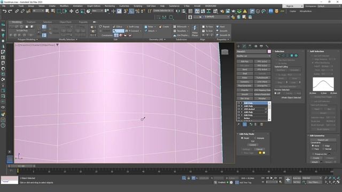The height and width of the screenshot is (192, 342).
Task: Open the Motion command panel tab
Action: point(255,46)
